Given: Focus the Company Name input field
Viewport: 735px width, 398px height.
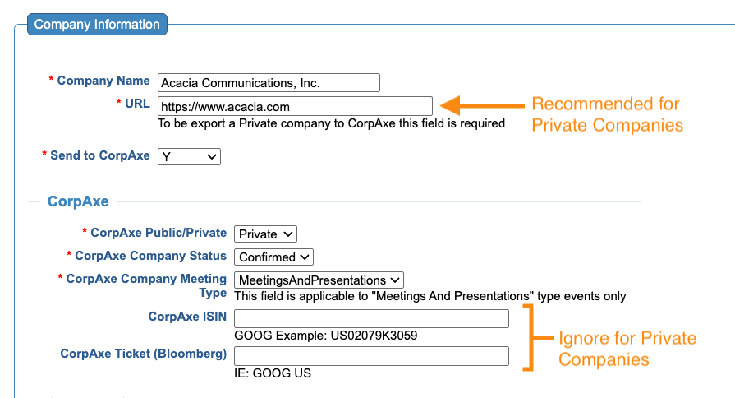Looking at the screenshot, I should [269, 82].
